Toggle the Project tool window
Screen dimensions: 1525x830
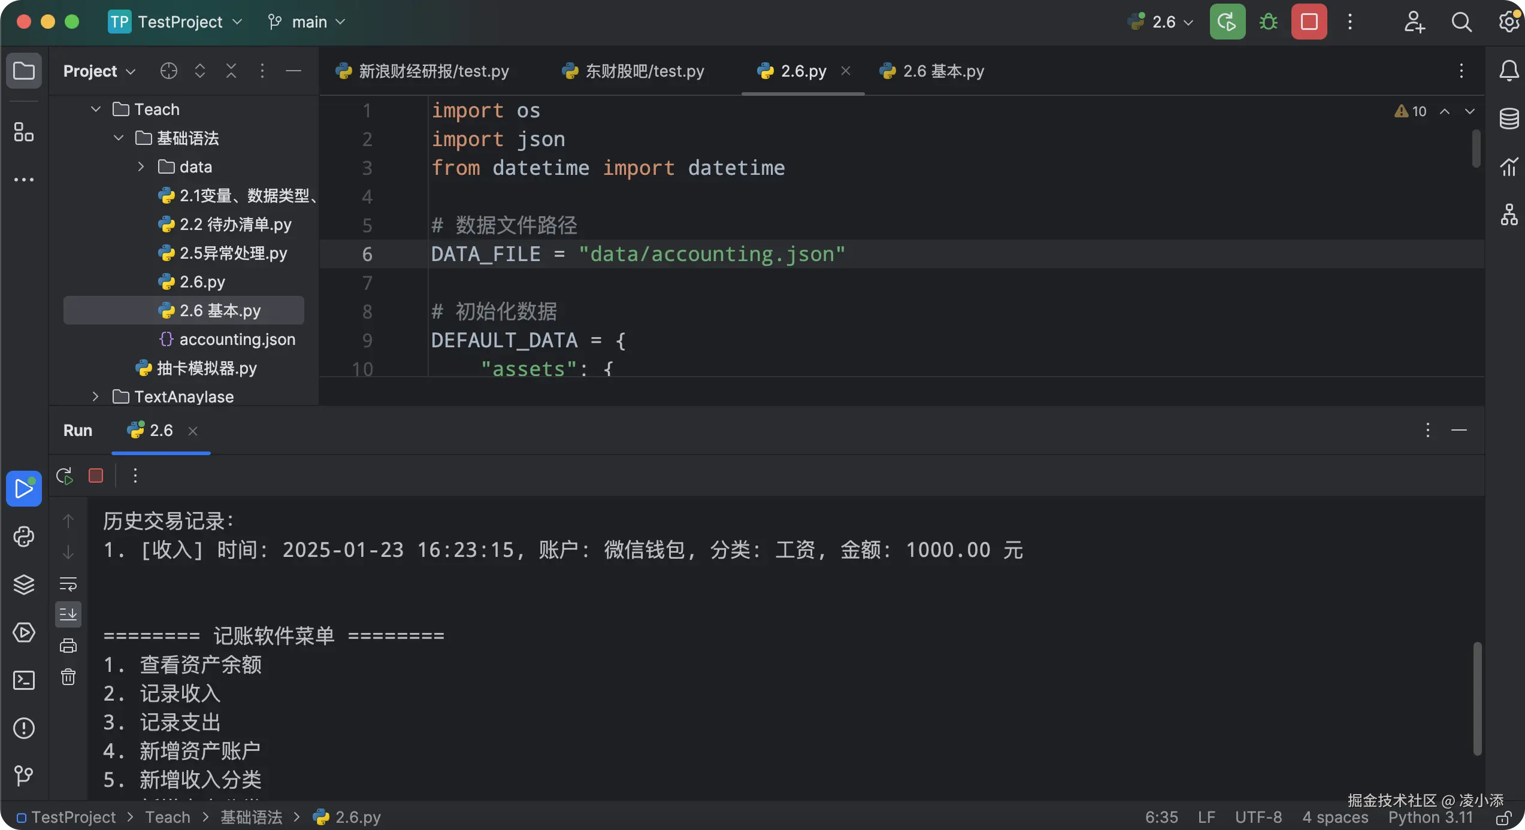(24, 71)
